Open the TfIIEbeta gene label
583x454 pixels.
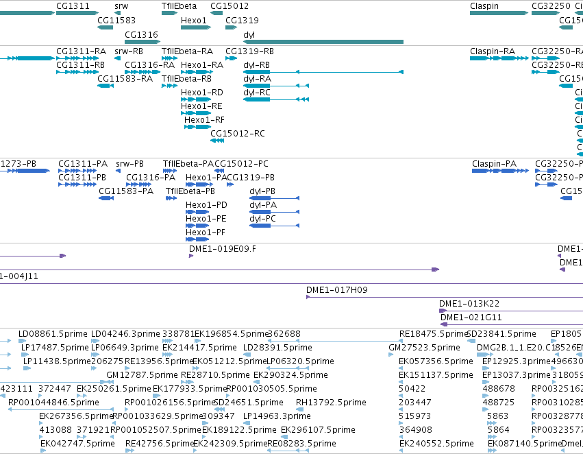(179, 6)
